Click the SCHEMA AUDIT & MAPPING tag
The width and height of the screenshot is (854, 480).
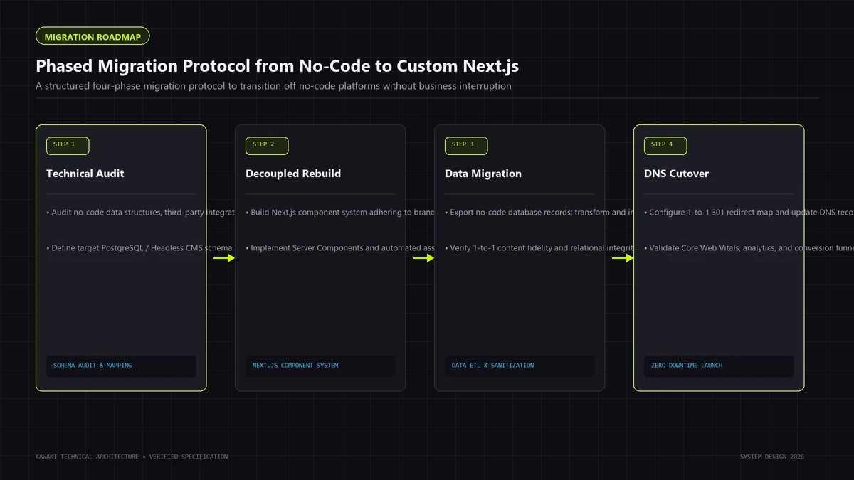coord(121,366)
